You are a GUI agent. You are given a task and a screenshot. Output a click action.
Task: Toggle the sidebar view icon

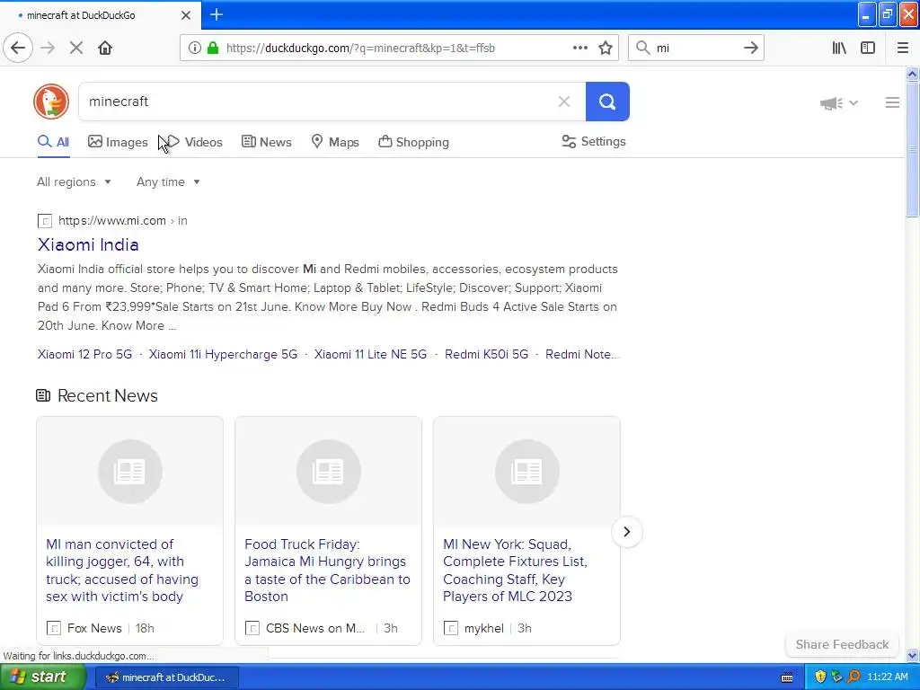868,49
